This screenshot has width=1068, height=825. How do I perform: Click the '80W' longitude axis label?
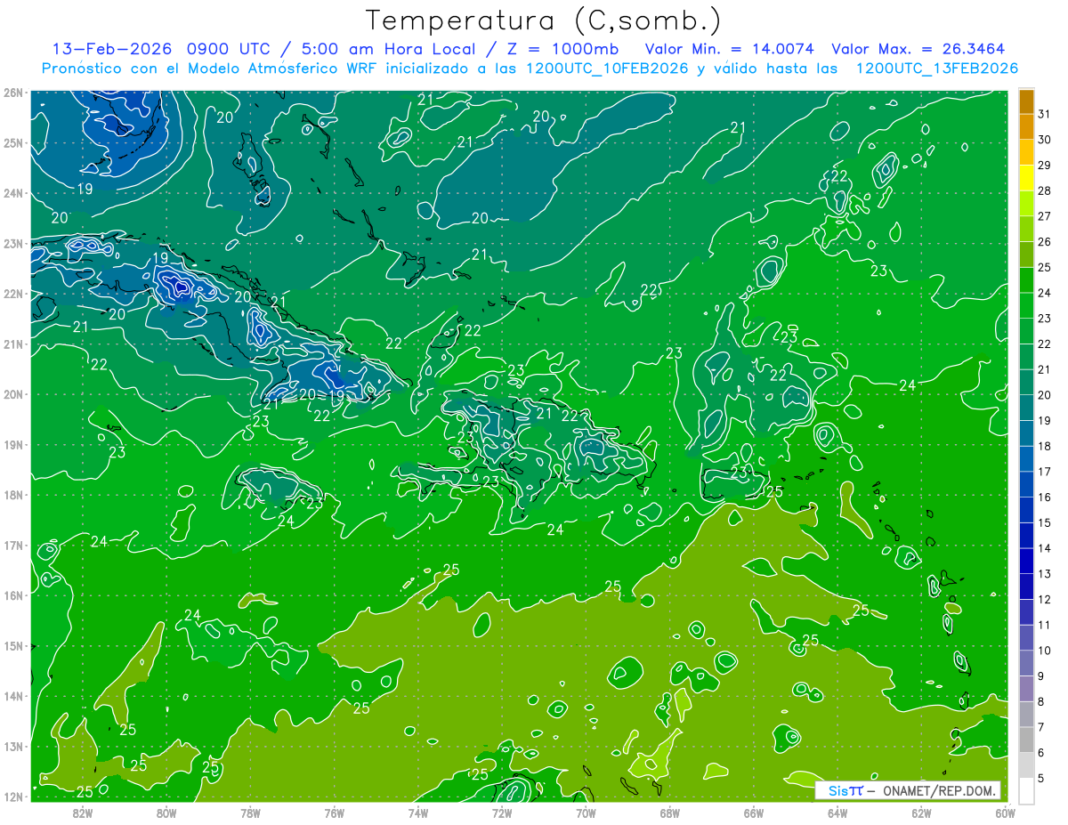point(166,813)
